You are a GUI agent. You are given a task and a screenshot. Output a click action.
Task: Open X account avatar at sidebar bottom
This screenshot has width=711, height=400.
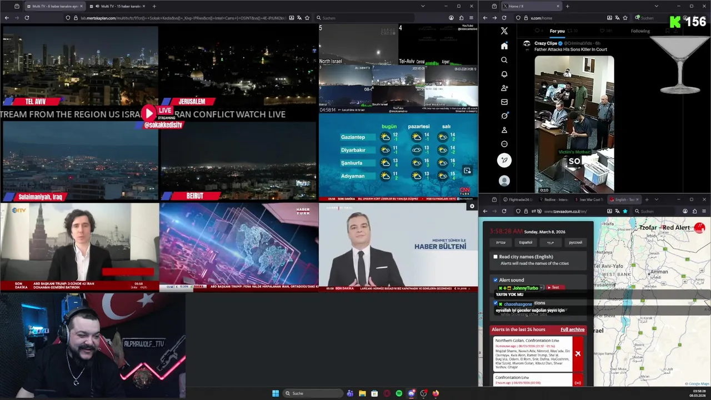coord(504,181)
